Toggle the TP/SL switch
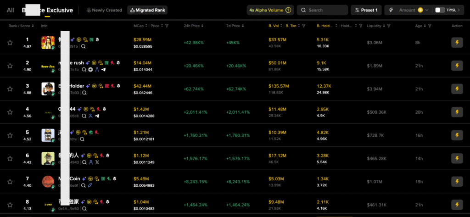This screenshot has height=217, width=470. (x=440, y=10)
